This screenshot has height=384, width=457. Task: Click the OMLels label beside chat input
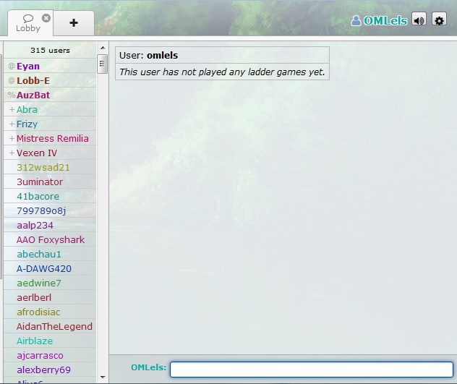click(148, 367)
